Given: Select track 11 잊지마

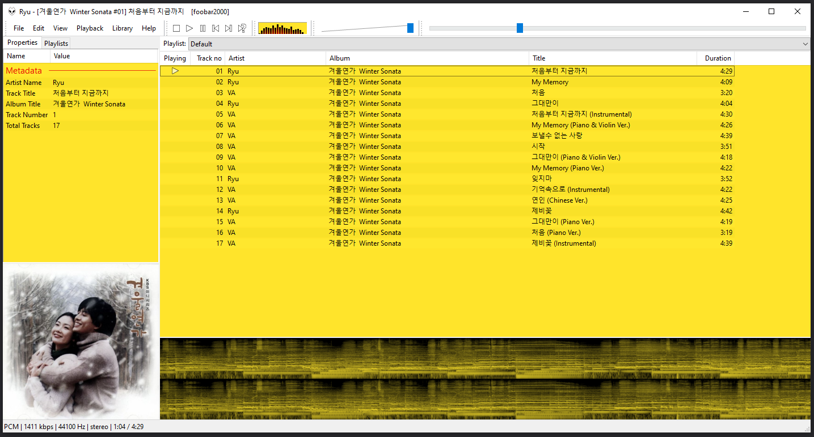Looking at the screenshot, I should tap(447, 179).
